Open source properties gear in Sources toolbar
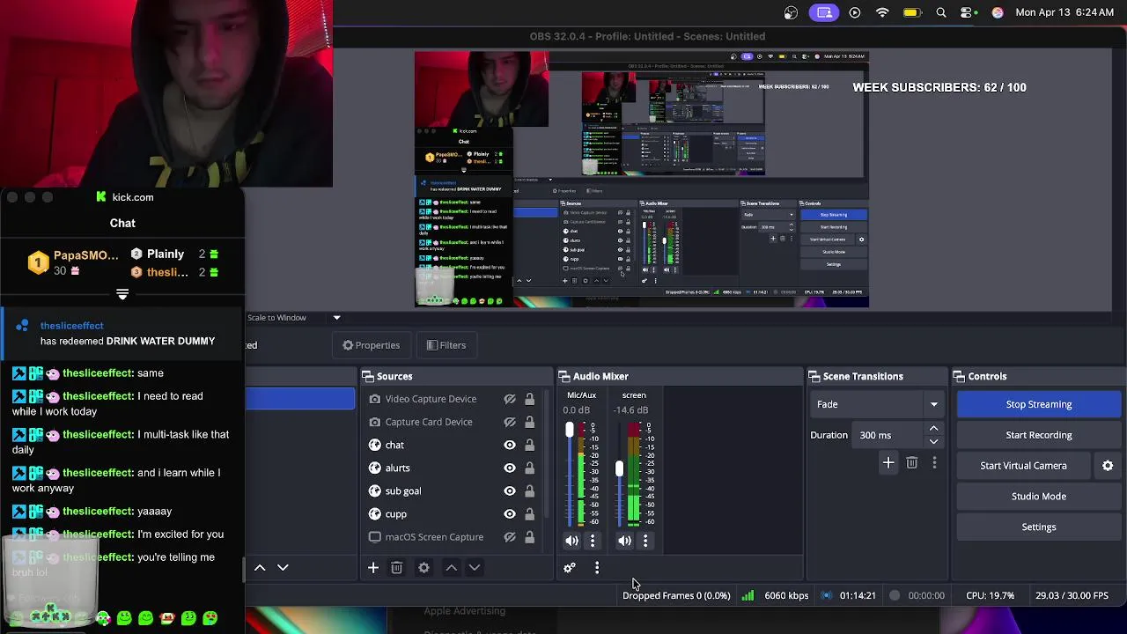1127x634 pixels. point(424,568)
